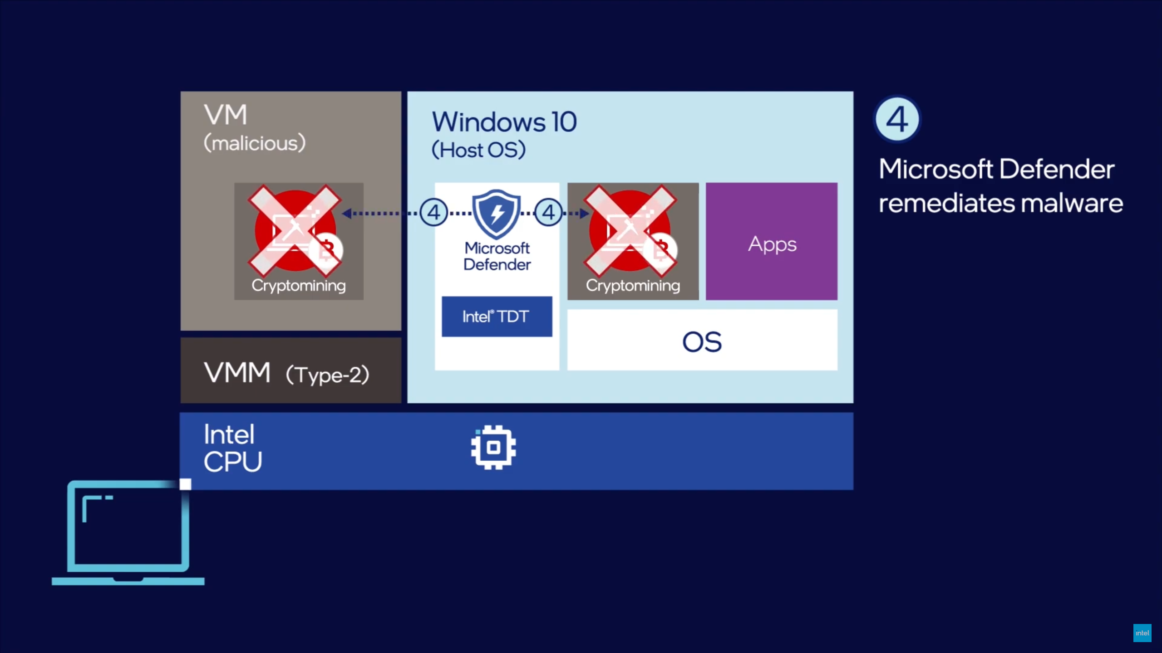1162x653 pixels.
Task: Click the large step 4 circle
Action: click(897, 119)
